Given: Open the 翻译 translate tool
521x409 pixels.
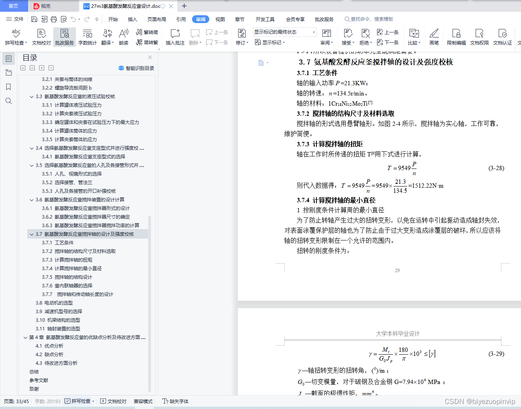Looking at the screenshot, I should [107, 37].
